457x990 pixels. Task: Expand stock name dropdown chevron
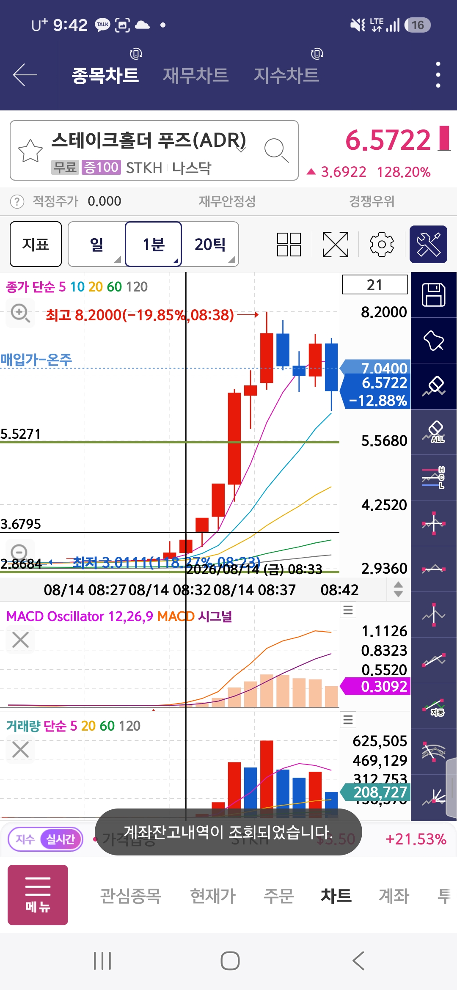pyautogui.click(x=241, y=149)
